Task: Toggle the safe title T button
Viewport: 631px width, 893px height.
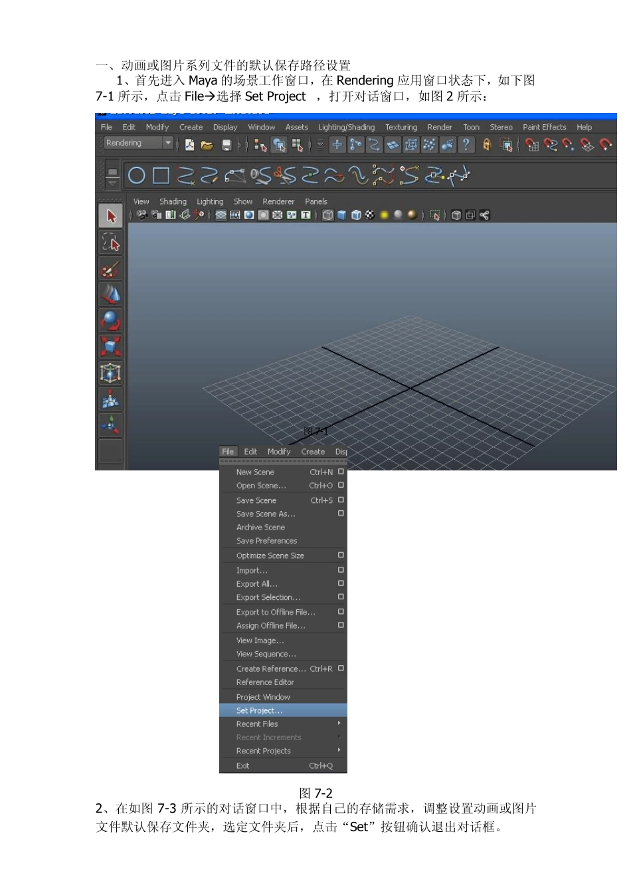Action: [x=306, y=215]
